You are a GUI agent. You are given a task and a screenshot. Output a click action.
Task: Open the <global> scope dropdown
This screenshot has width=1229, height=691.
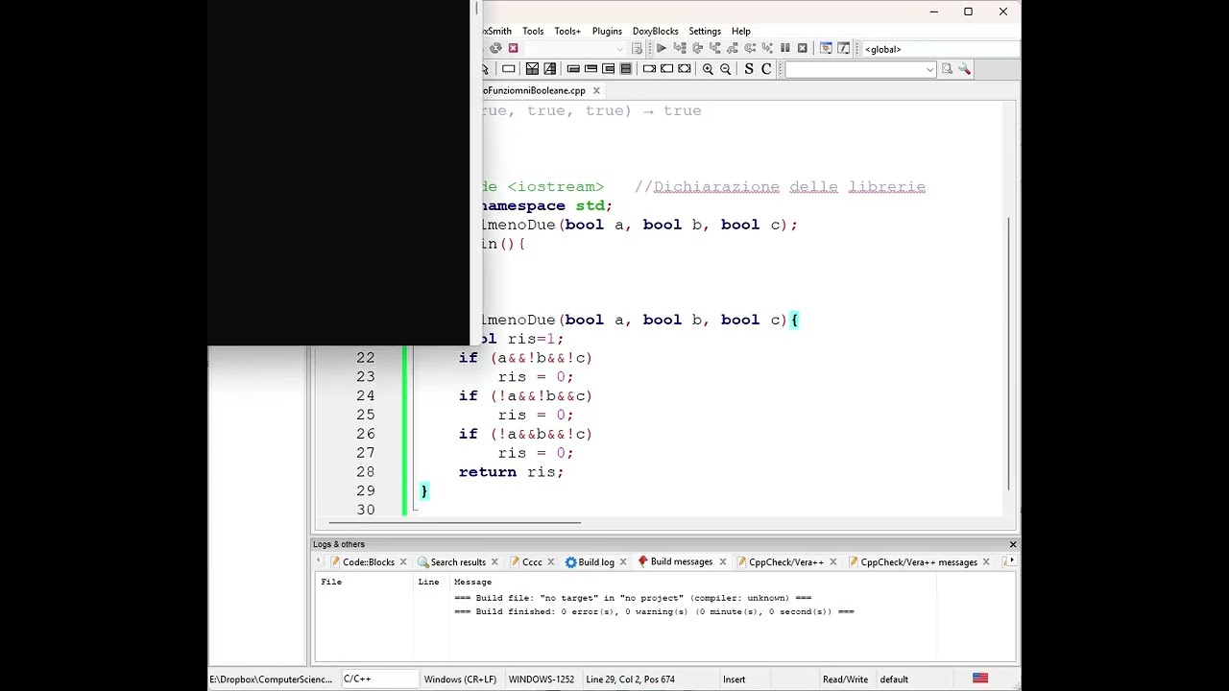(x=941, y=49)
